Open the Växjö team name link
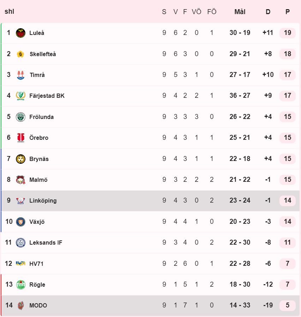This screenshot has width=301, height=317. coord(37,222)
